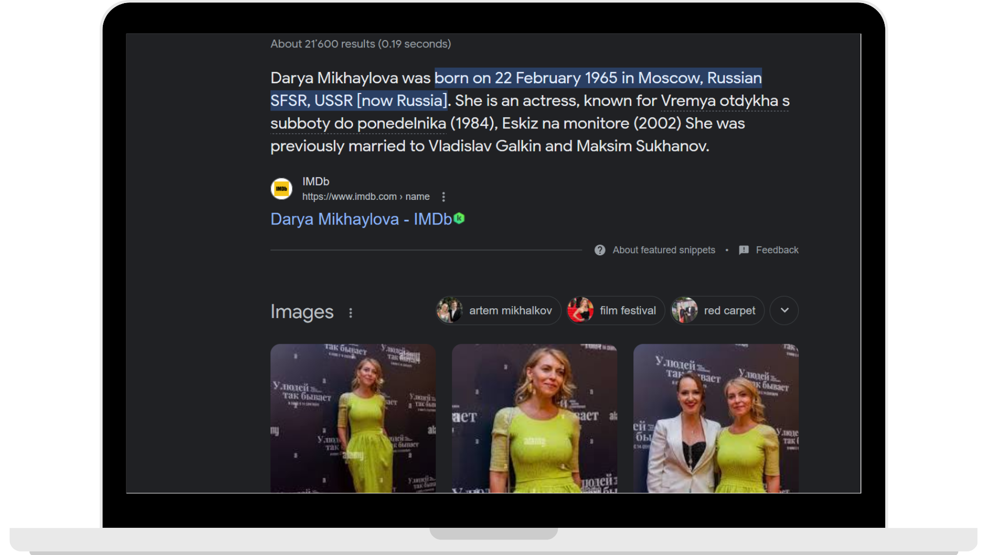Open the three-dot menu beside the IMDb URL
The height and width of the screenshot is (555, 987).
pyautogui.click(x=443, y=197)
